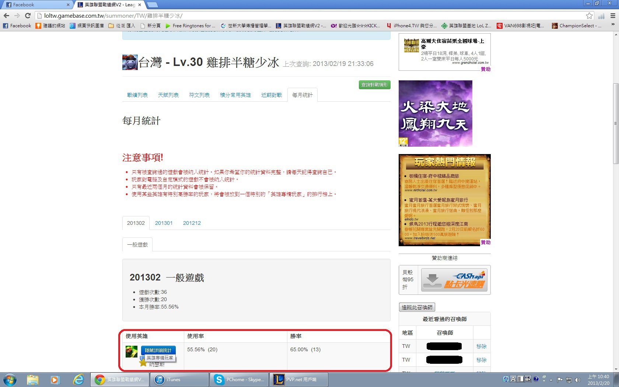The image size is (619, 387).
Task: Launch Windows Media Player from the taskbar
Action: coord(55,379)
